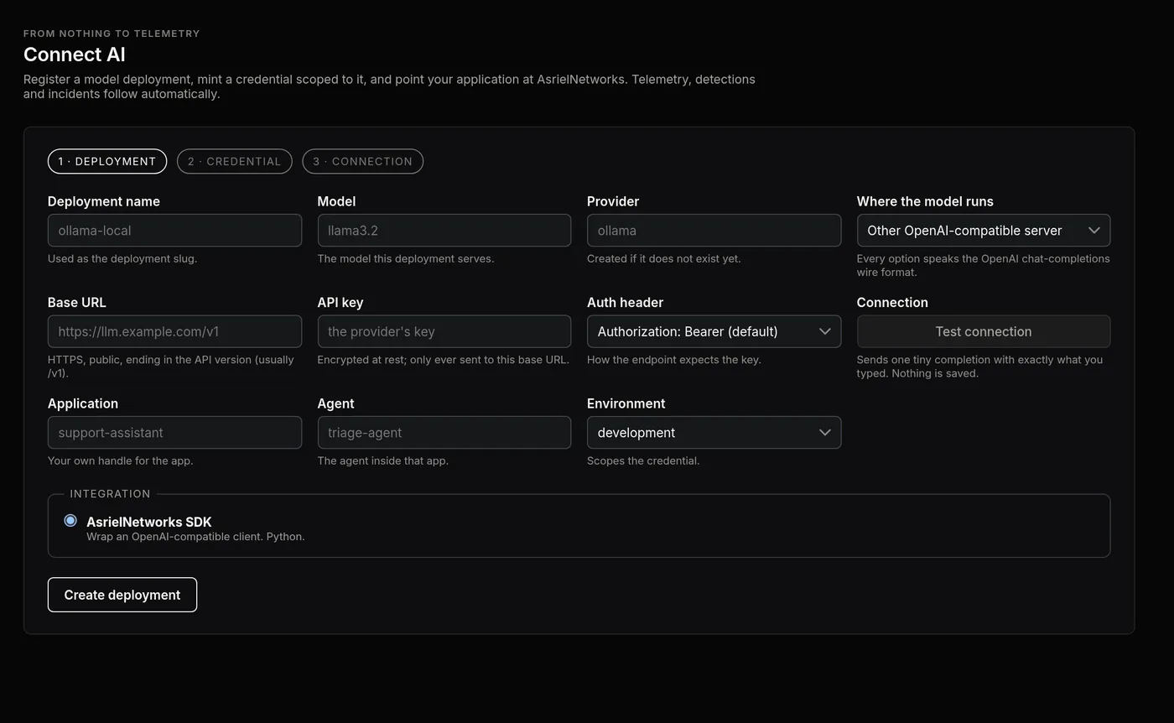
Task: Click the 'Scopes the credential.' helper text
Action: pos(643,460)
